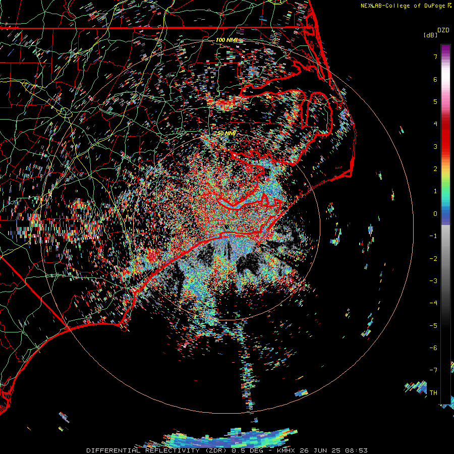Click the legend value 5
Viewport: 454px width, 454px height.
(435, 101)
